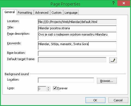
Task: Decrease the Loop count with down arrow
Action: (48, 90)
